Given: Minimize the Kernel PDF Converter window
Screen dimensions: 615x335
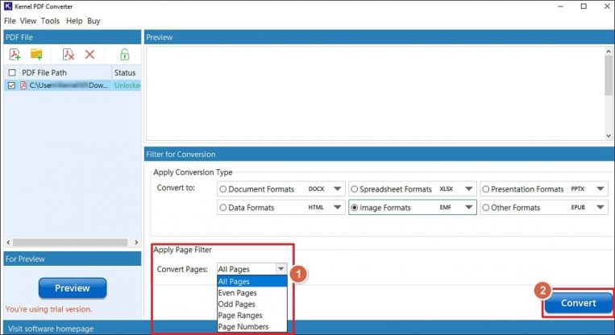Looking at the screenshot, I should tap(561, 6).
